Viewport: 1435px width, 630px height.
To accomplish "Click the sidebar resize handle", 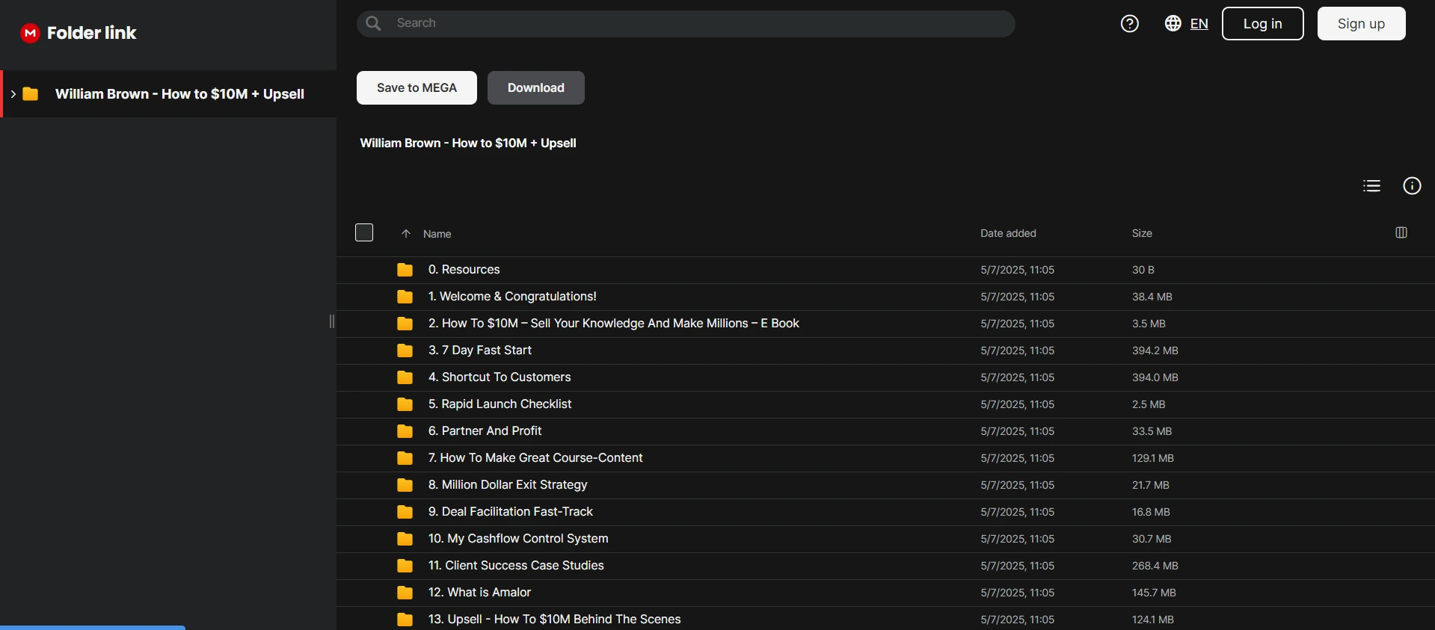I will click(x=332, y=321).
